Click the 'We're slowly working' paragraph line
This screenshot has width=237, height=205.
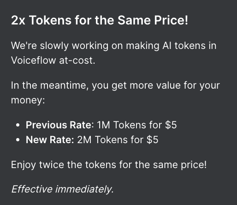click(113, 46)
